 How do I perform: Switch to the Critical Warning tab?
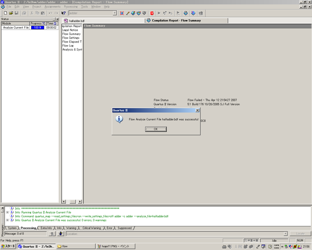coord(92,228)
